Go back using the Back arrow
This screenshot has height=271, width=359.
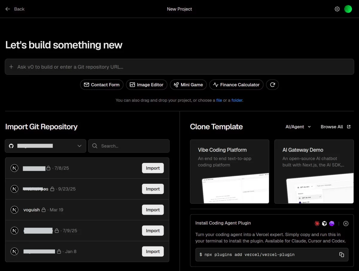(x=15, y=9)
